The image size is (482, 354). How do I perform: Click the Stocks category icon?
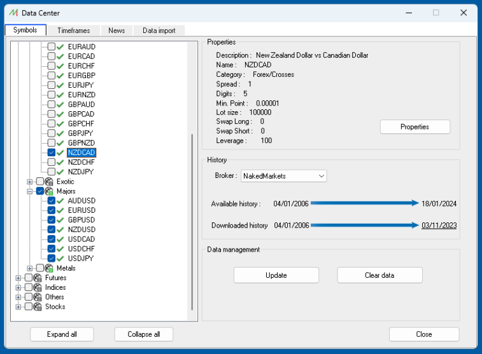pos(38,306)
